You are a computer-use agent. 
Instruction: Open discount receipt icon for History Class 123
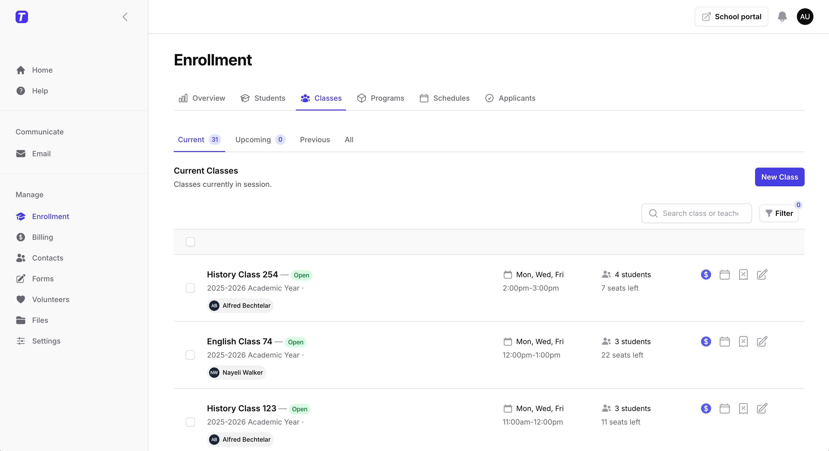pos(743,408)
